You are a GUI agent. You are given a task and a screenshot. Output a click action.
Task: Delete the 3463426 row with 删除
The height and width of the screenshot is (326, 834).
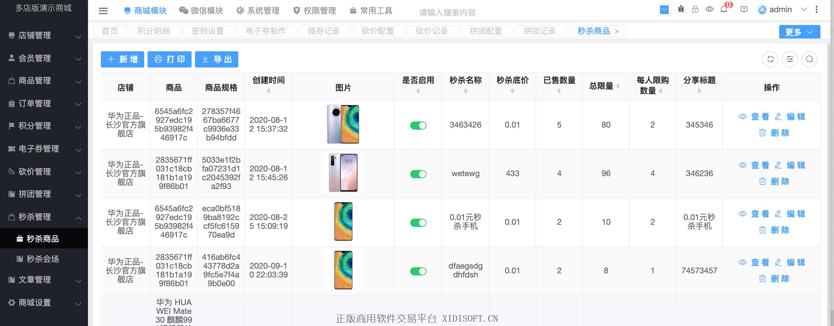pyautogui.click(x=774, y=133)
